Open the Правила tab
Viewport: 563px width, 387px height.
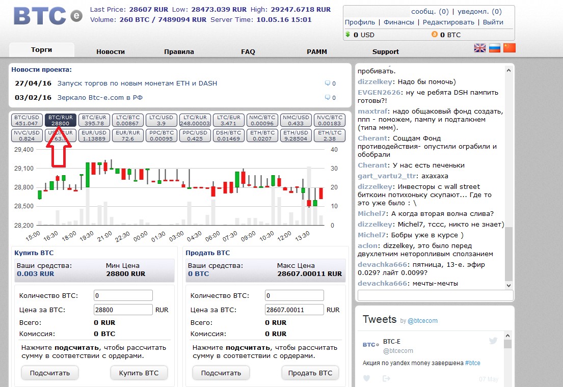coord(179,52)
